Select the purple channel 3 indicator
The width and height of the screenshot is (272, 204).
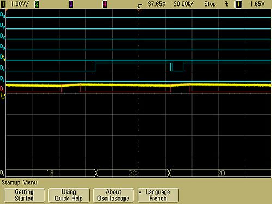click(x=71, y=4)
